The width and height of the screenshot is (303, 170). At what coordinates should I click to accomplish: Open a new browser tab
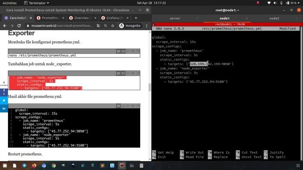click(136, 18)
